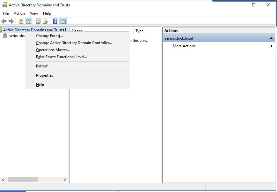This screenshot has width=277, height=192.
Task: Click the Forward arrow toolbar icon
Action: [11, 21]
